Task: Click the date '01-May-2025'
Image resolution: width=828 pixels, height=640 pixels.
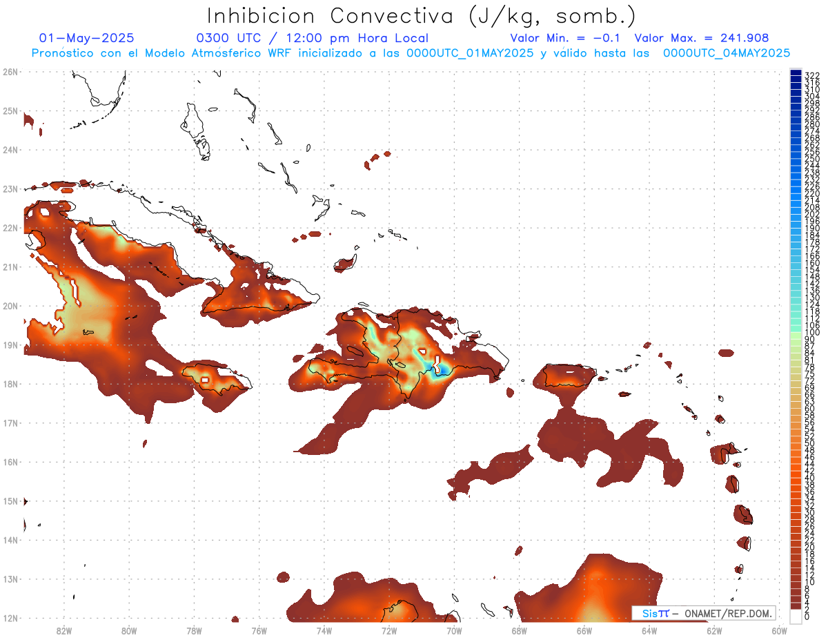Action: [87, 39]
